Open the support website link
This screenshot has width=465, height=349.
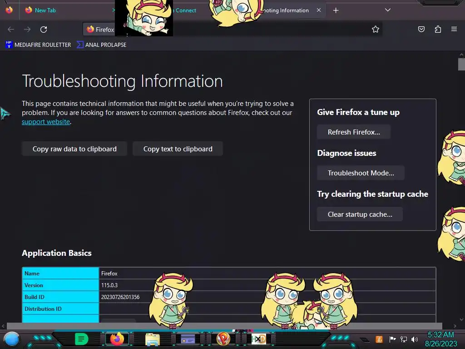coord(46,122)
